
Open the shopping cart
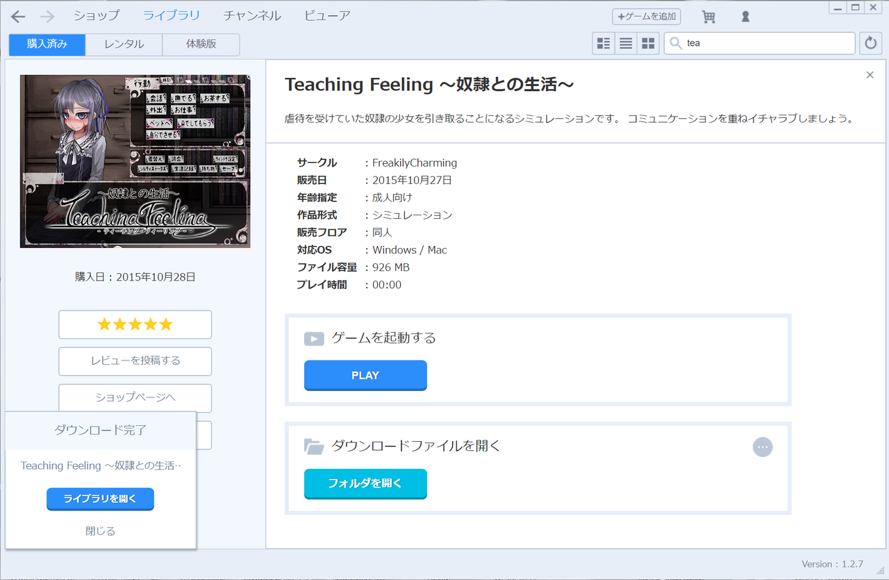pyautogui.click(x=708, y=16)
